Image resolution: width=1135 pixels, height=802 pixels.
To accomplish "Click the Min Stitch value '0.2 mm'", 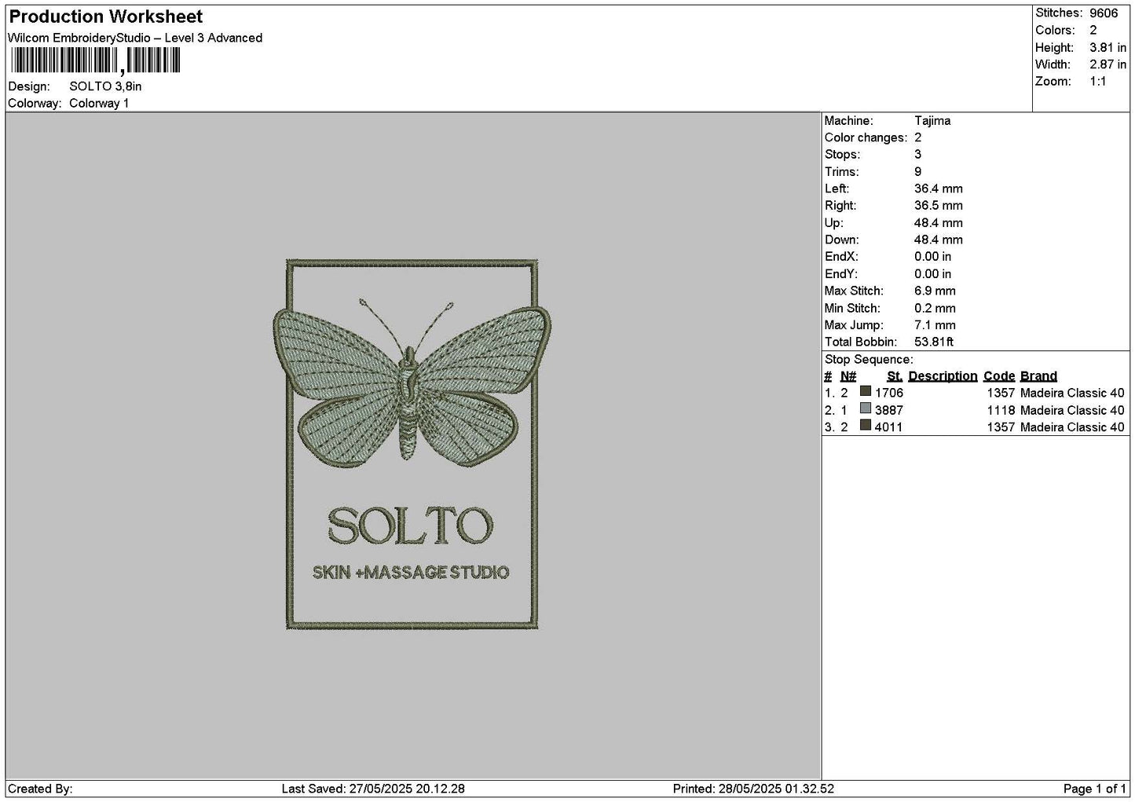I will 935,309.
